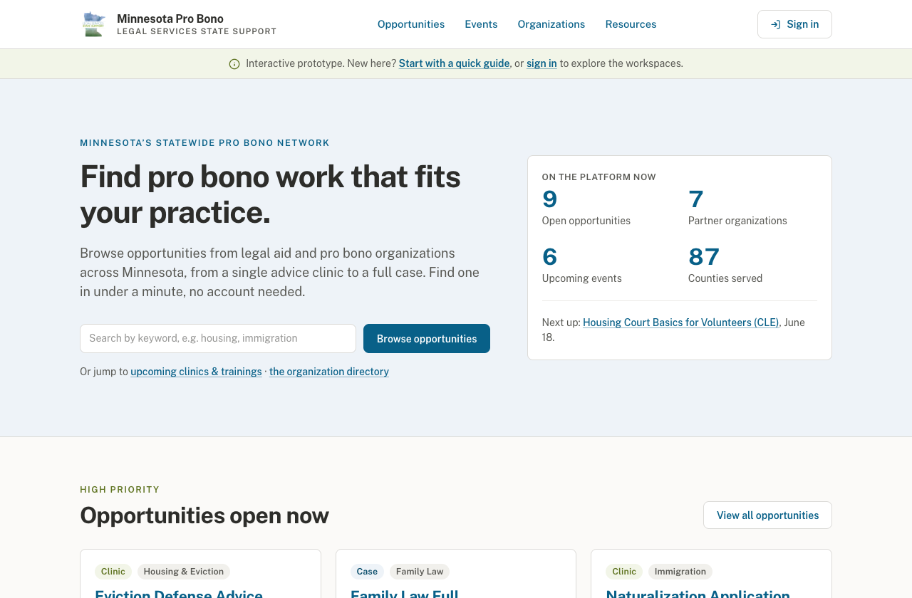Click the View all opportunities button

(x=767, y=515)
